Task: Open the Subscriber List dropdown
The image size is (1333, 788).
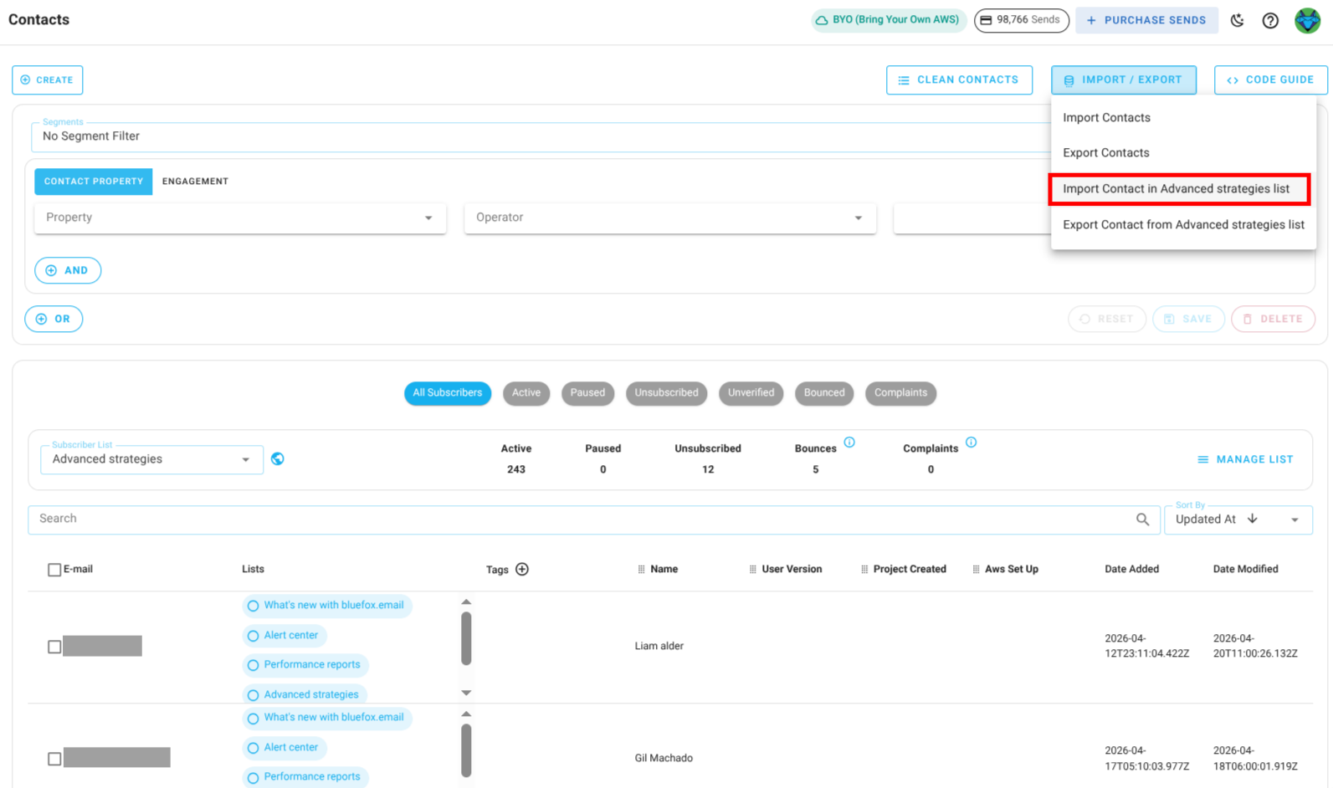Action: [151, 459]
